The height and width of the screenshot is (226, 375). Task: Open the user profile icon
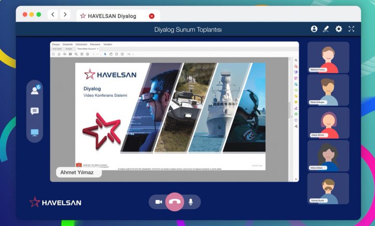(314, 29)
